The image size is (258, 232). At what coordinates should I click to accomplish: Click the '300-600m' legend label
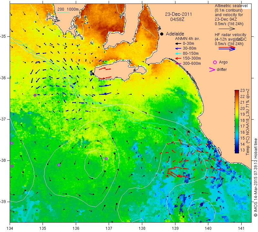click(192, 63)
